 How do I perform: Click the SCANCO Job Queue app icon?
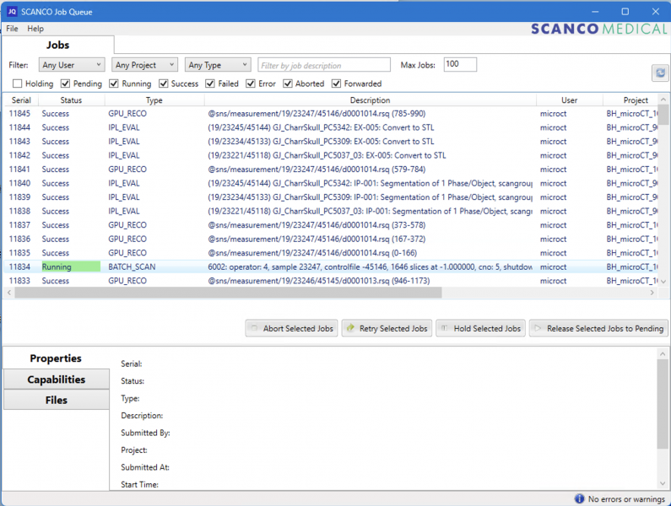12,12
